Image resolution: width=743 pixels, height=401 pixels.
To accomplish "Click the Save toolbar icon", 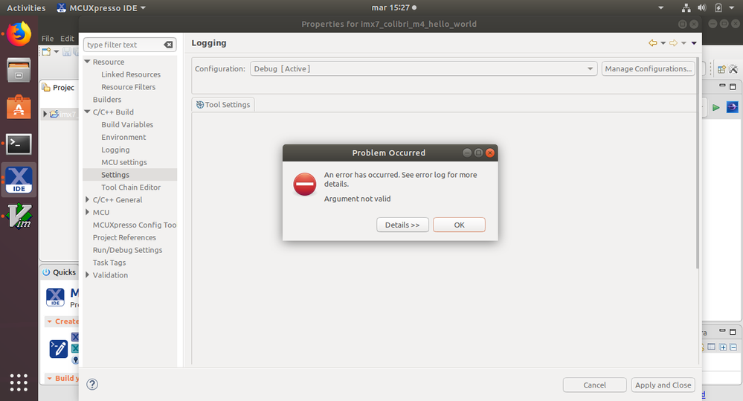I will click(x=67, y=51).
